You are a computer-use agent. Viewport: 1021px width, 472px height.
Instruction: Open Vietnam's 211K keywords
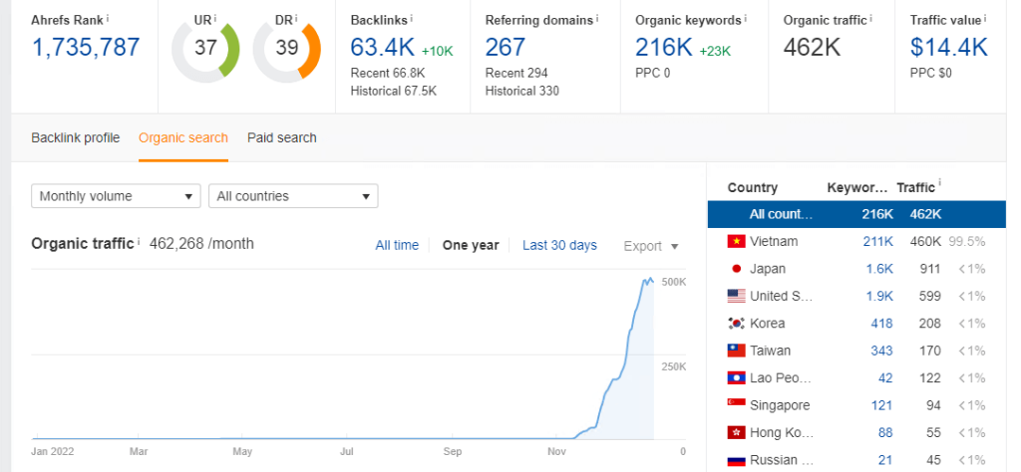(x=877, y=241)
